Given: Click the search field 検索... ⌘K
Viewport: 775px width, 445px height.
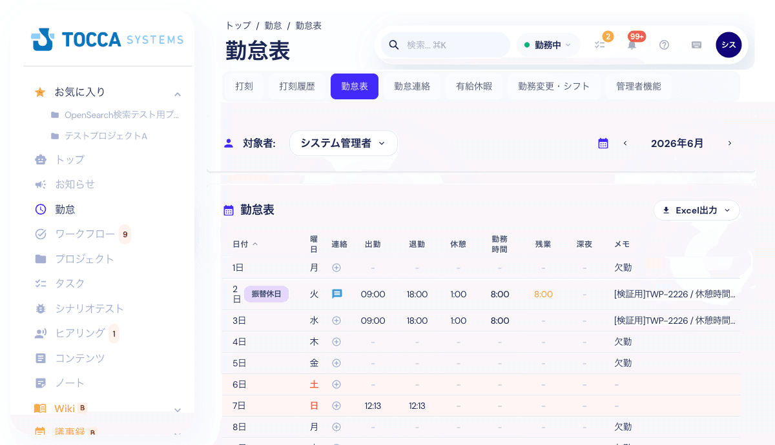Looking at the screenshot, I should pyautogui.click(x=446, y=45).
